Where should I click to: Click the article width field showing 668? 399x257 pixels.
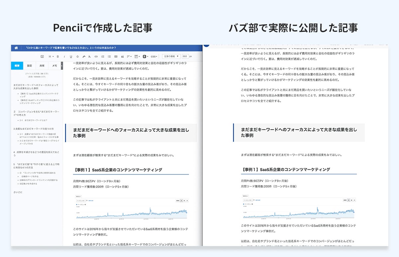tap(186, 57)
